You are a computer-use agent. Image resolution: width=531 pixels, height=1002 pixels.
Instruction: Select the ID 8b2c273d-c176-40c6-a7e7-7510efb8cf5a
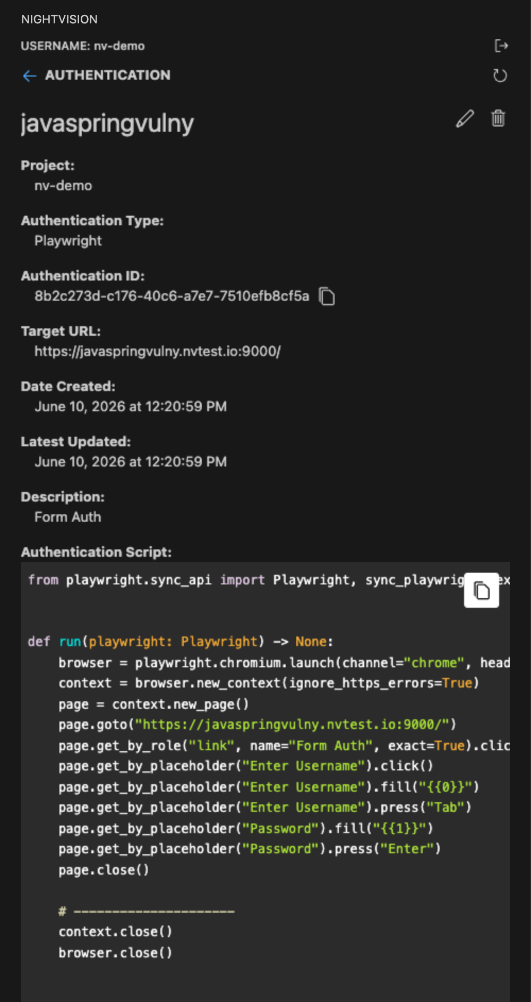point(172,296)
